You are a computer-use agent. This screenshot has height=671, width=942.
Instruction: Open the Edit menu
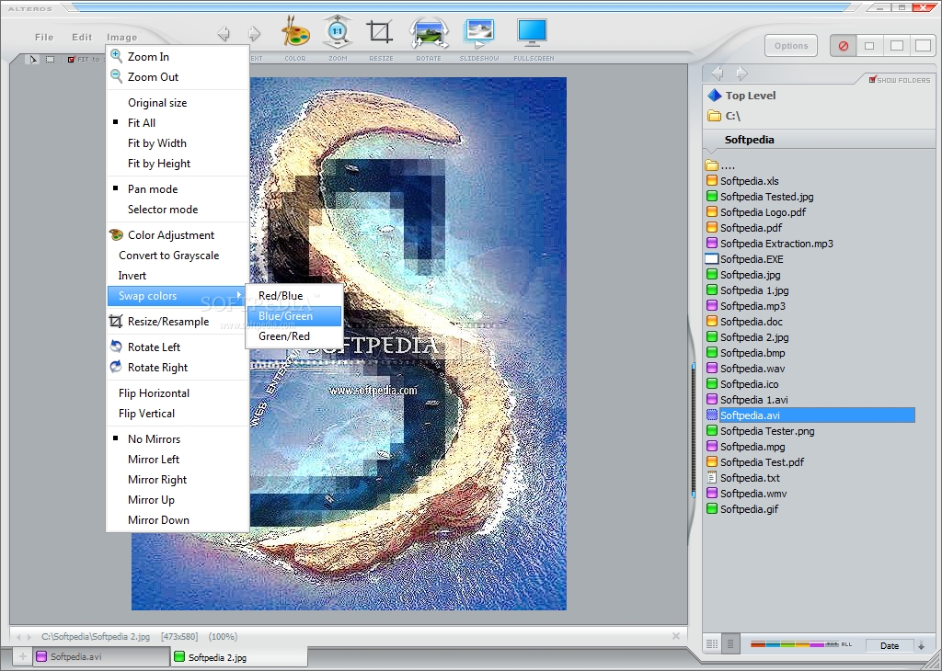(x=82, y=37)
